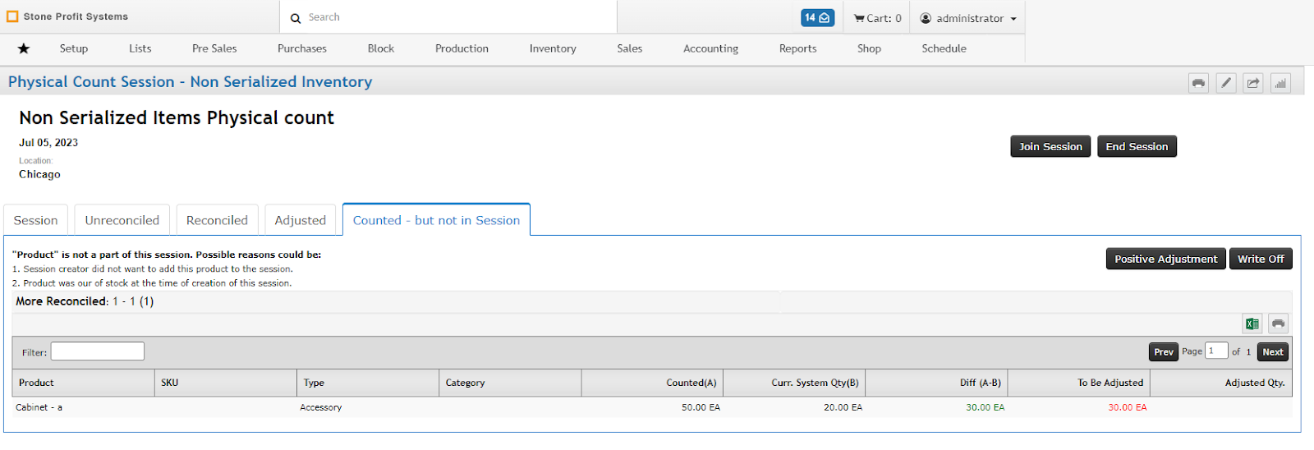Open the 14 messages inbox badge
The image size is (1314, 450).
(817, 17)
